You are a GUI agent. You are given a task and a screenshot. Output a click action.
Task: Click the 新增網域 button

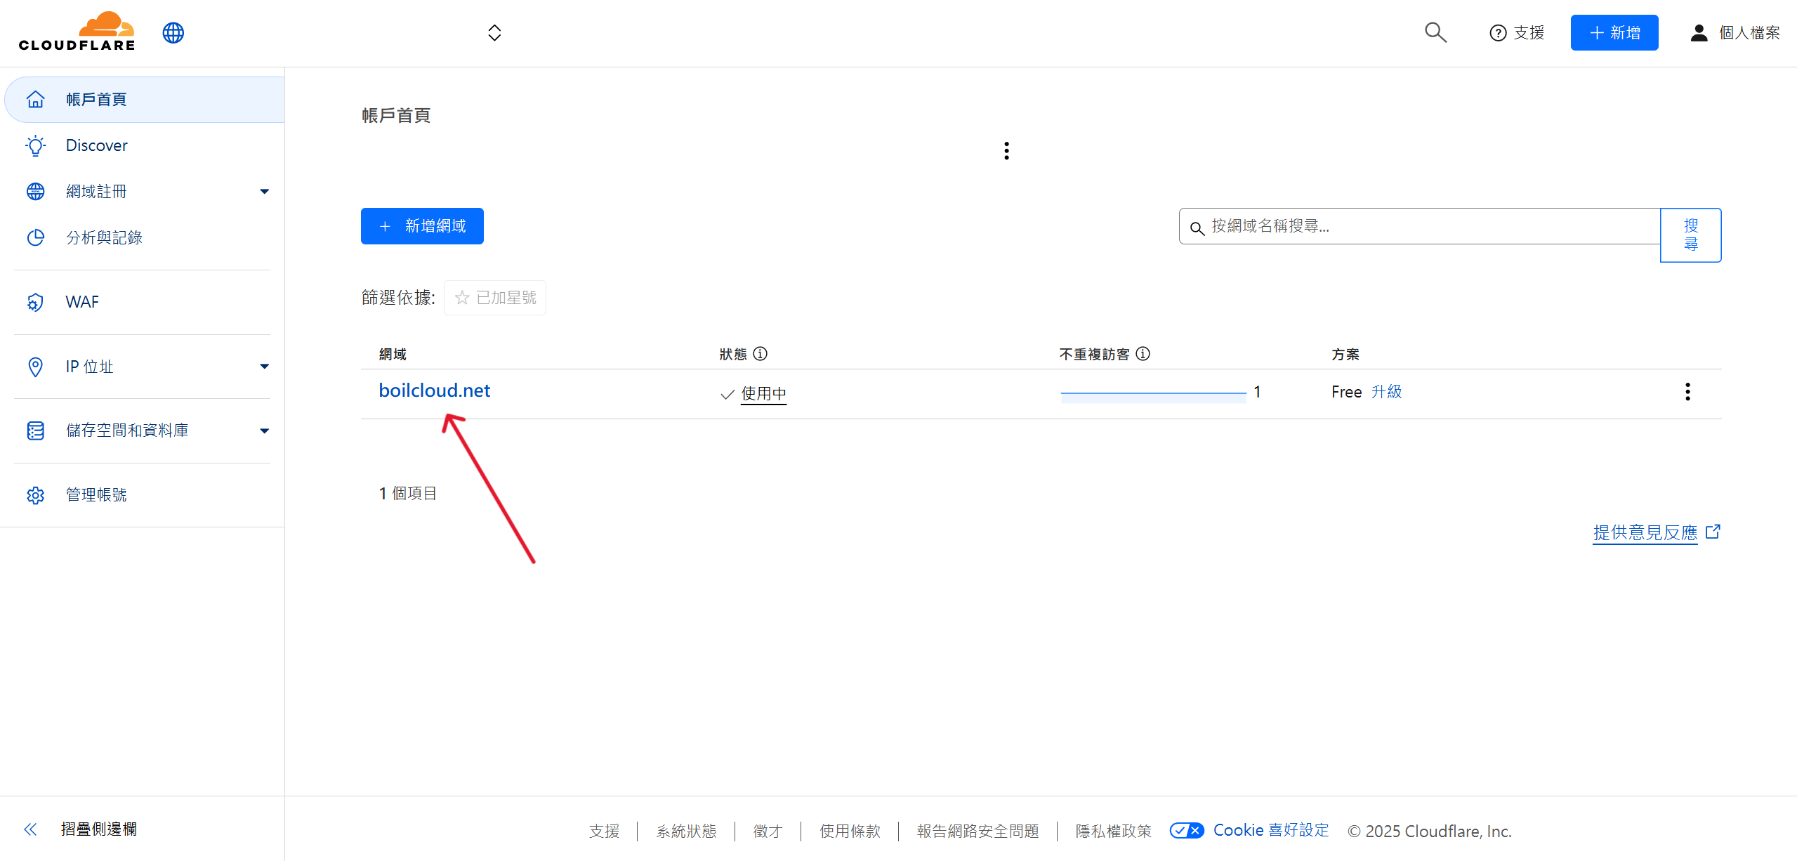(422, 226)
